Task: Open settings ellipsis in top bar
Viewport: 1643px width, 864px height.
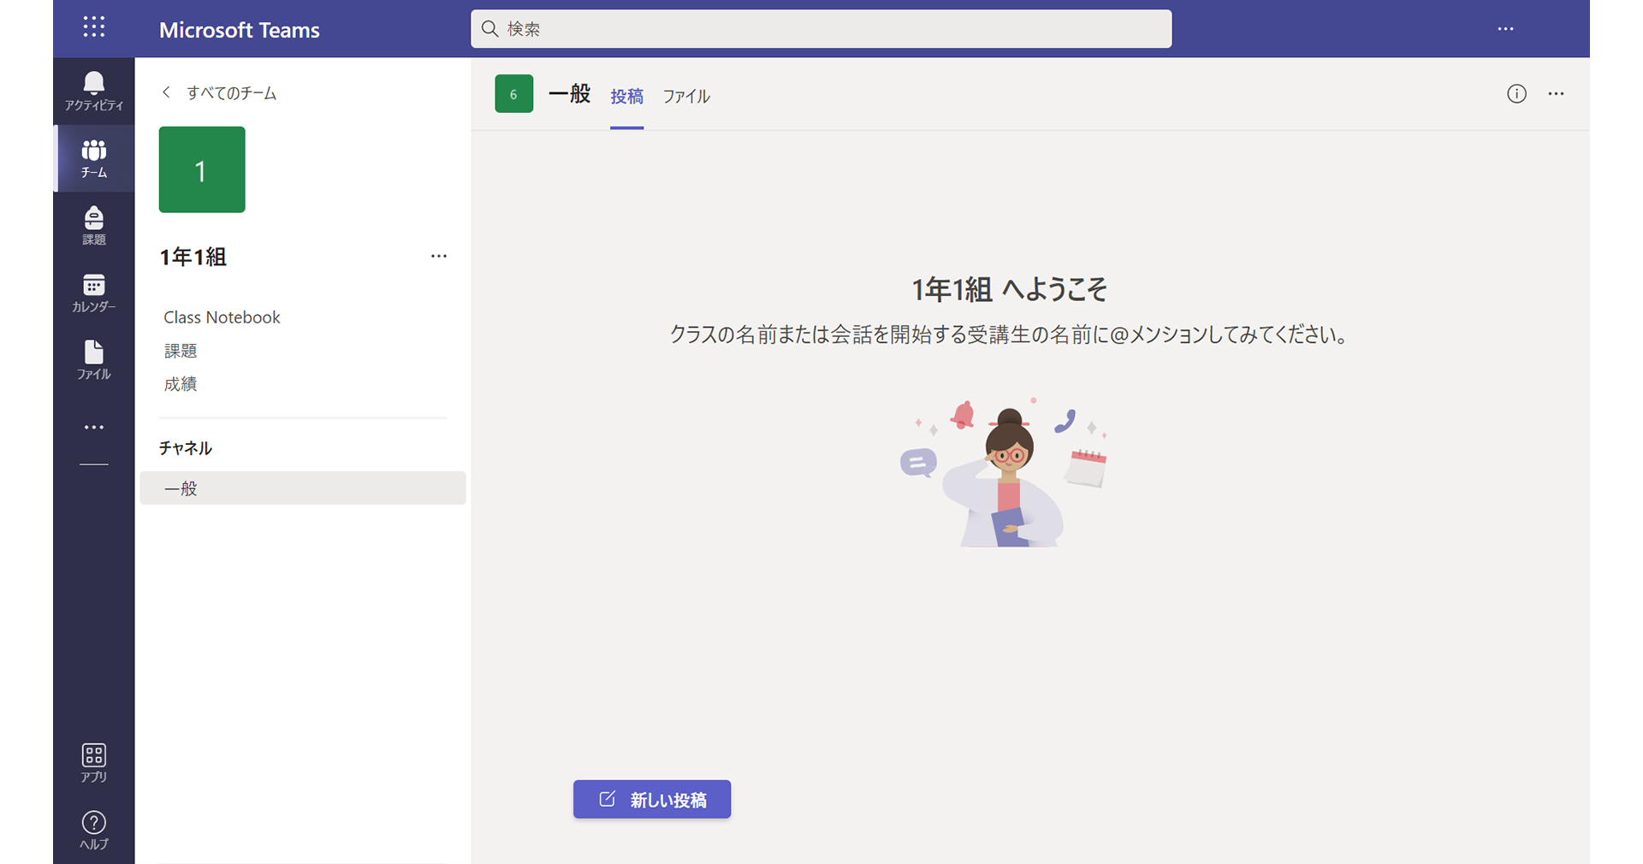Action: (1505, 29)
